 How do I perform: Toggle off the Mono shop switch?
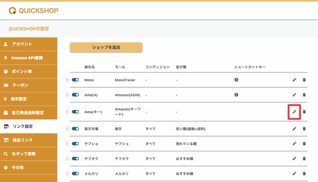pyautogui.click(x=75, y=80)
